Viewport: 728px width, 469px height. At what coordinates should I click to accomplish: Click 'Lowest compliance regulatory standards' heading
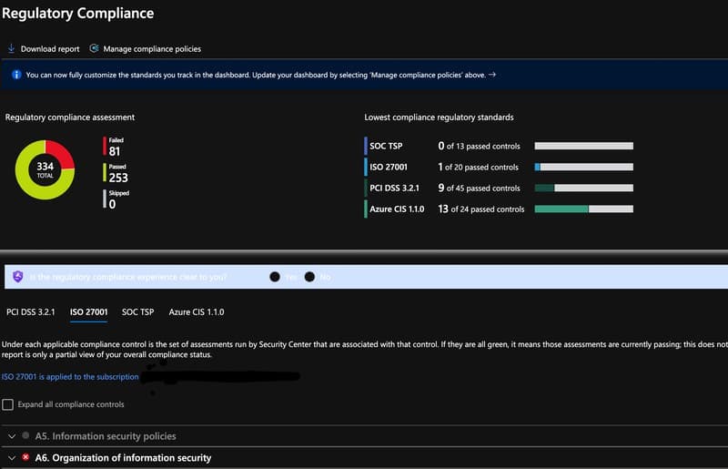(439, 117)
